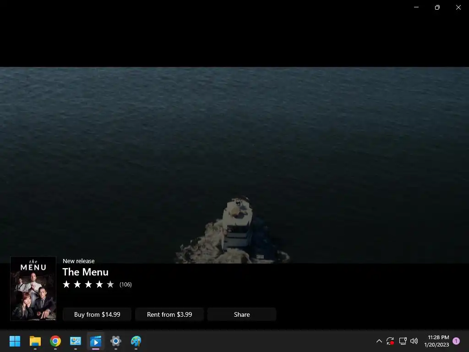This screenshot has height=352, width=469.
Task: Click Rent from $3.99 button
Action: pyautogui.click(x=169, y=314)
